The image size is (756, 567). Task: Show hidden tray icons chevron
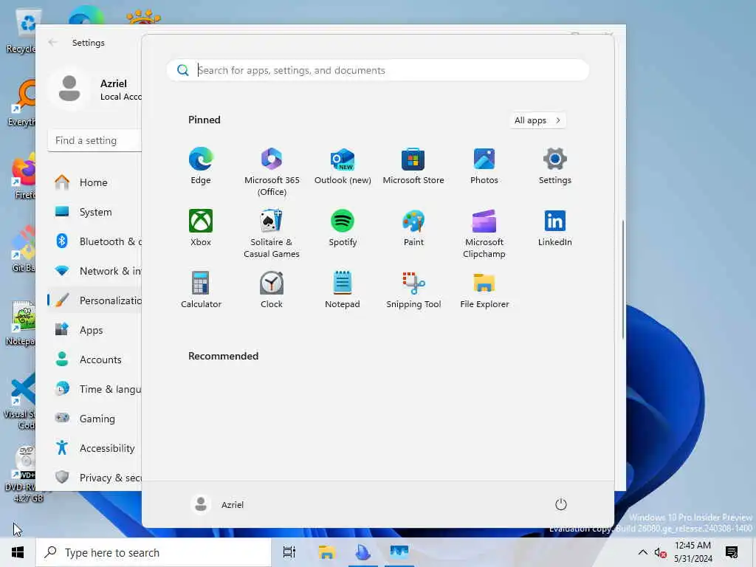tap(643, 552)
